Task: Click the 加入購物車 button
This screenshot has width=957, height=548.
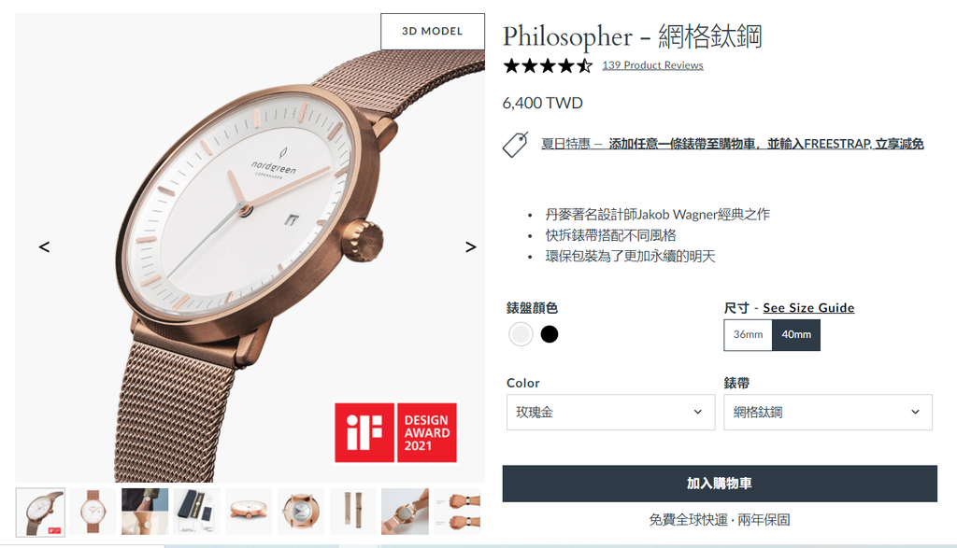Action: (720, 484)
